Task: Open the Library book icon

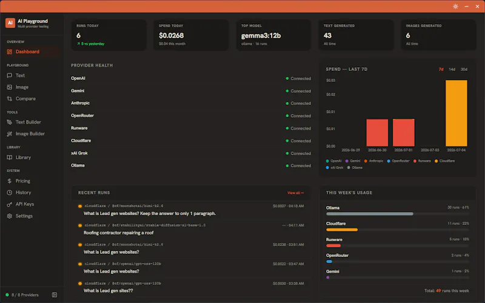Action: (10, 158)
